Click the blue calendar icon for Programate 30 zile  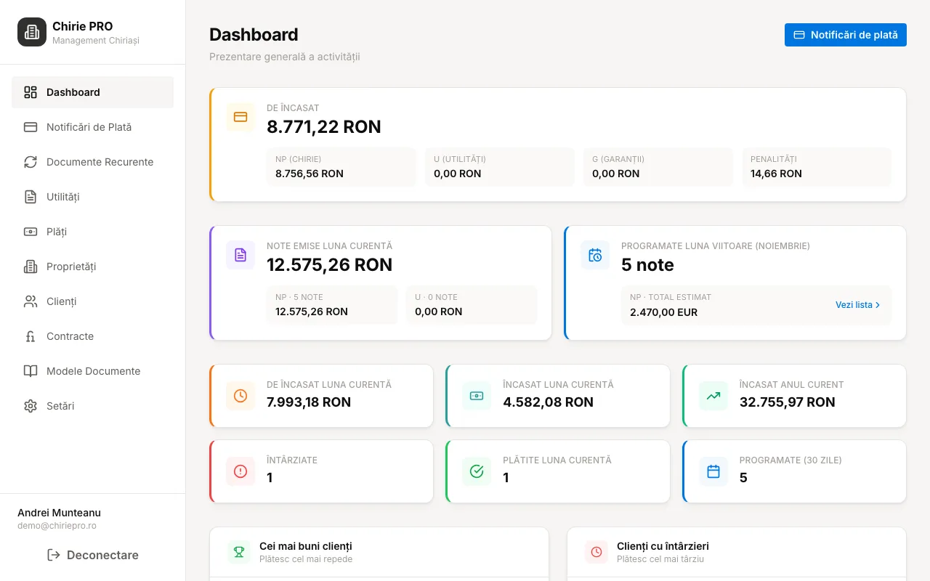point(713,471)
